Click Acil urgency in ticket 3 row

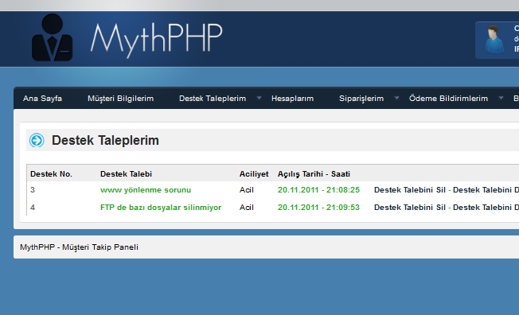tap(247, 190)
